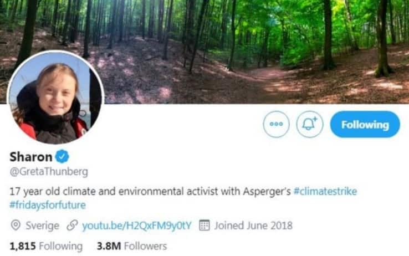The width and height of the screenshot is (409, 256).
Task: Click the display name Sharon
Action: (x=30, y=156)
